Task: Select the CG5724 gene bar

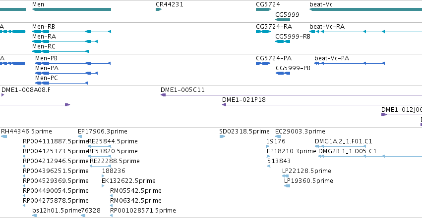Action: (x=263, y=9)
